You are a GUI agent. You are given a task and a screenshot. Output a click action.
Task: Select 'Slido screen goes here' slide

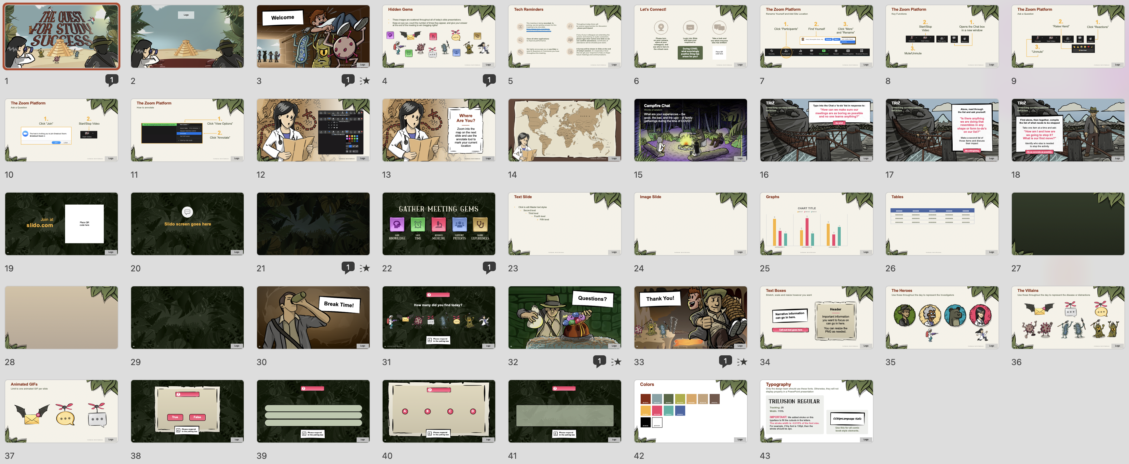(187, 224)
